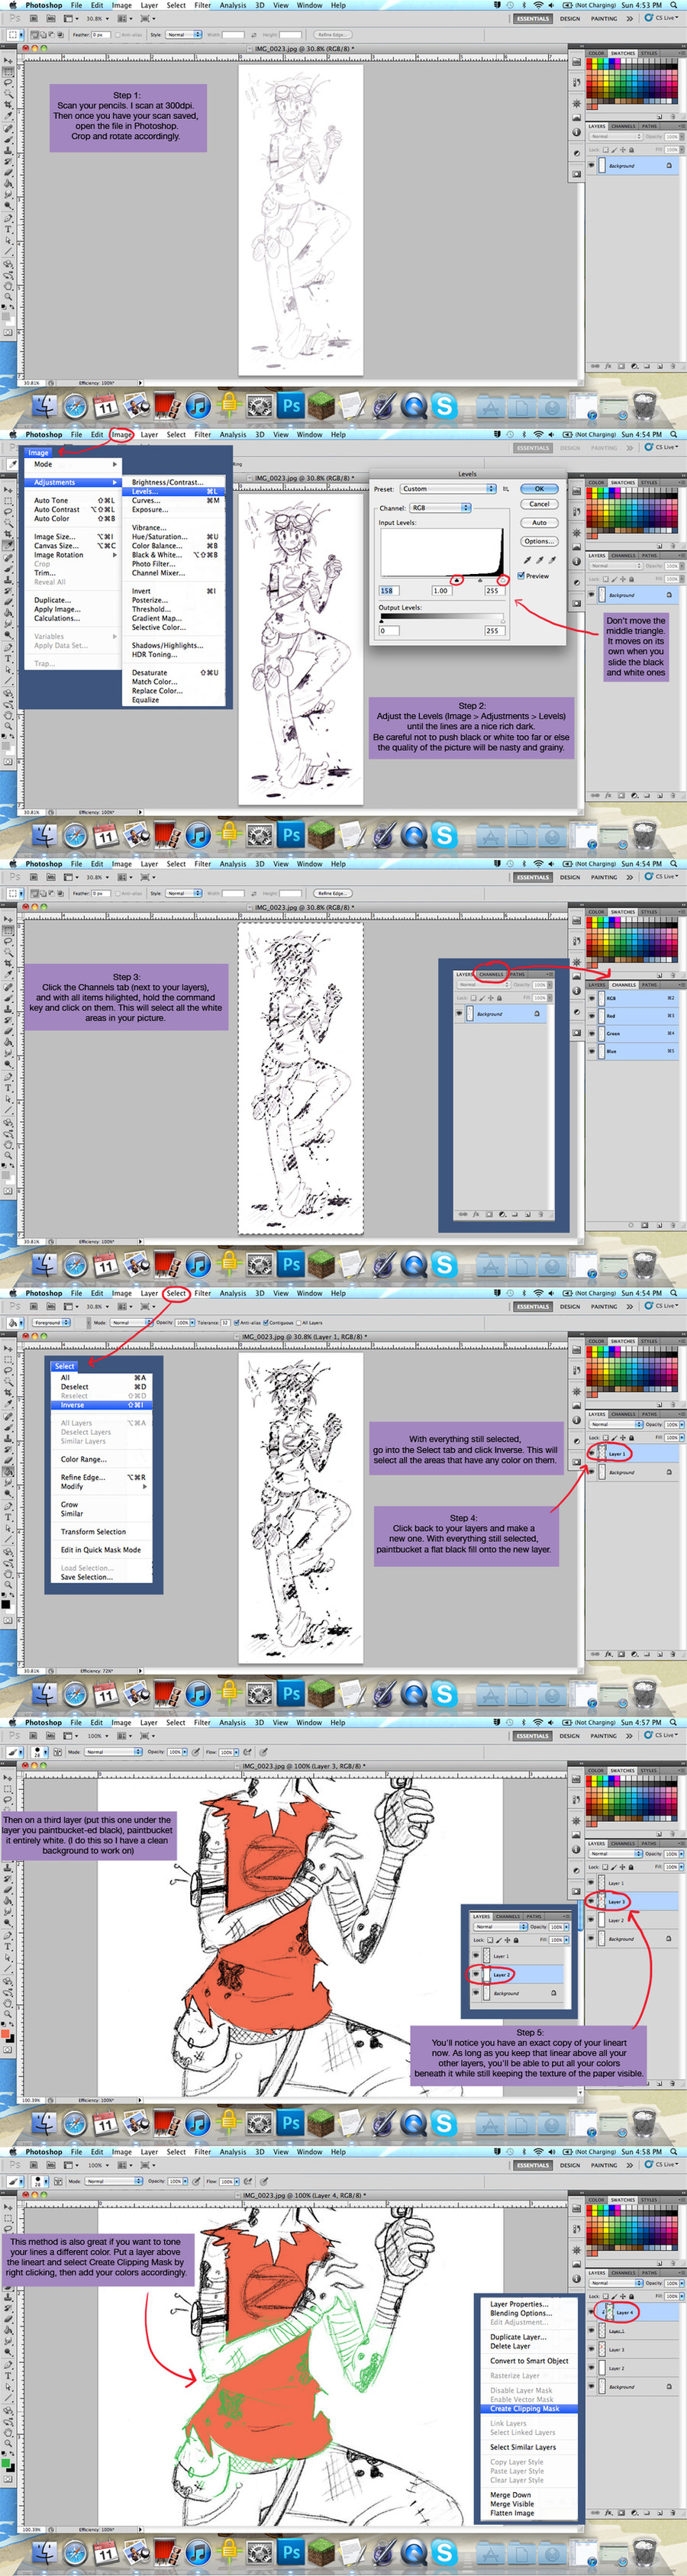Open System Preferences gear in Step 4 screenshot Dock

pos(260,1693)
